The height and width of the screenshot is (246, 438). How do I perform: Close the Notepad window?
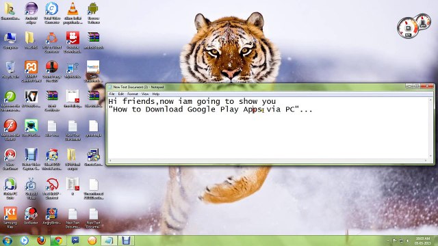(427, 86)
